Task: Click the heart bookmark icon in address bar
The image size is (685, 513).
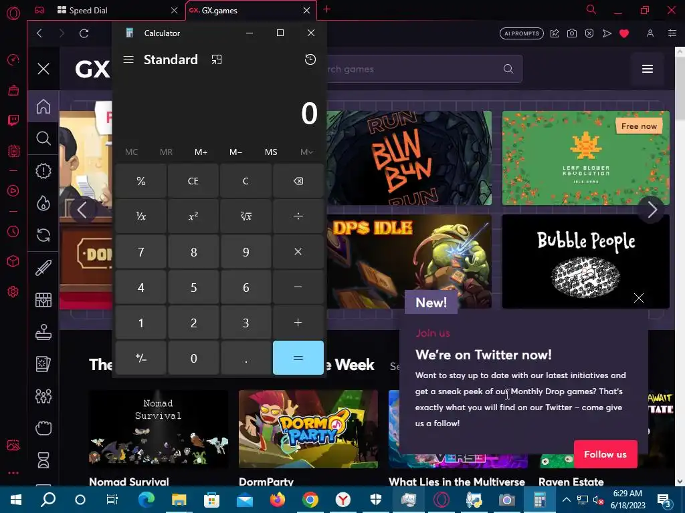Action: point(624,33)
